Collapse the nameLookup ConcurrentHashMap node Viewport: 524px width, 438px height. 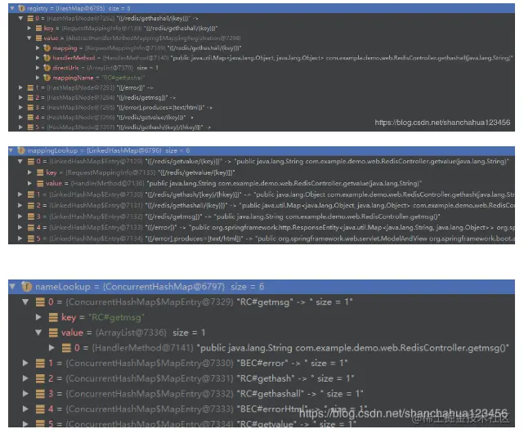[12, 286]
